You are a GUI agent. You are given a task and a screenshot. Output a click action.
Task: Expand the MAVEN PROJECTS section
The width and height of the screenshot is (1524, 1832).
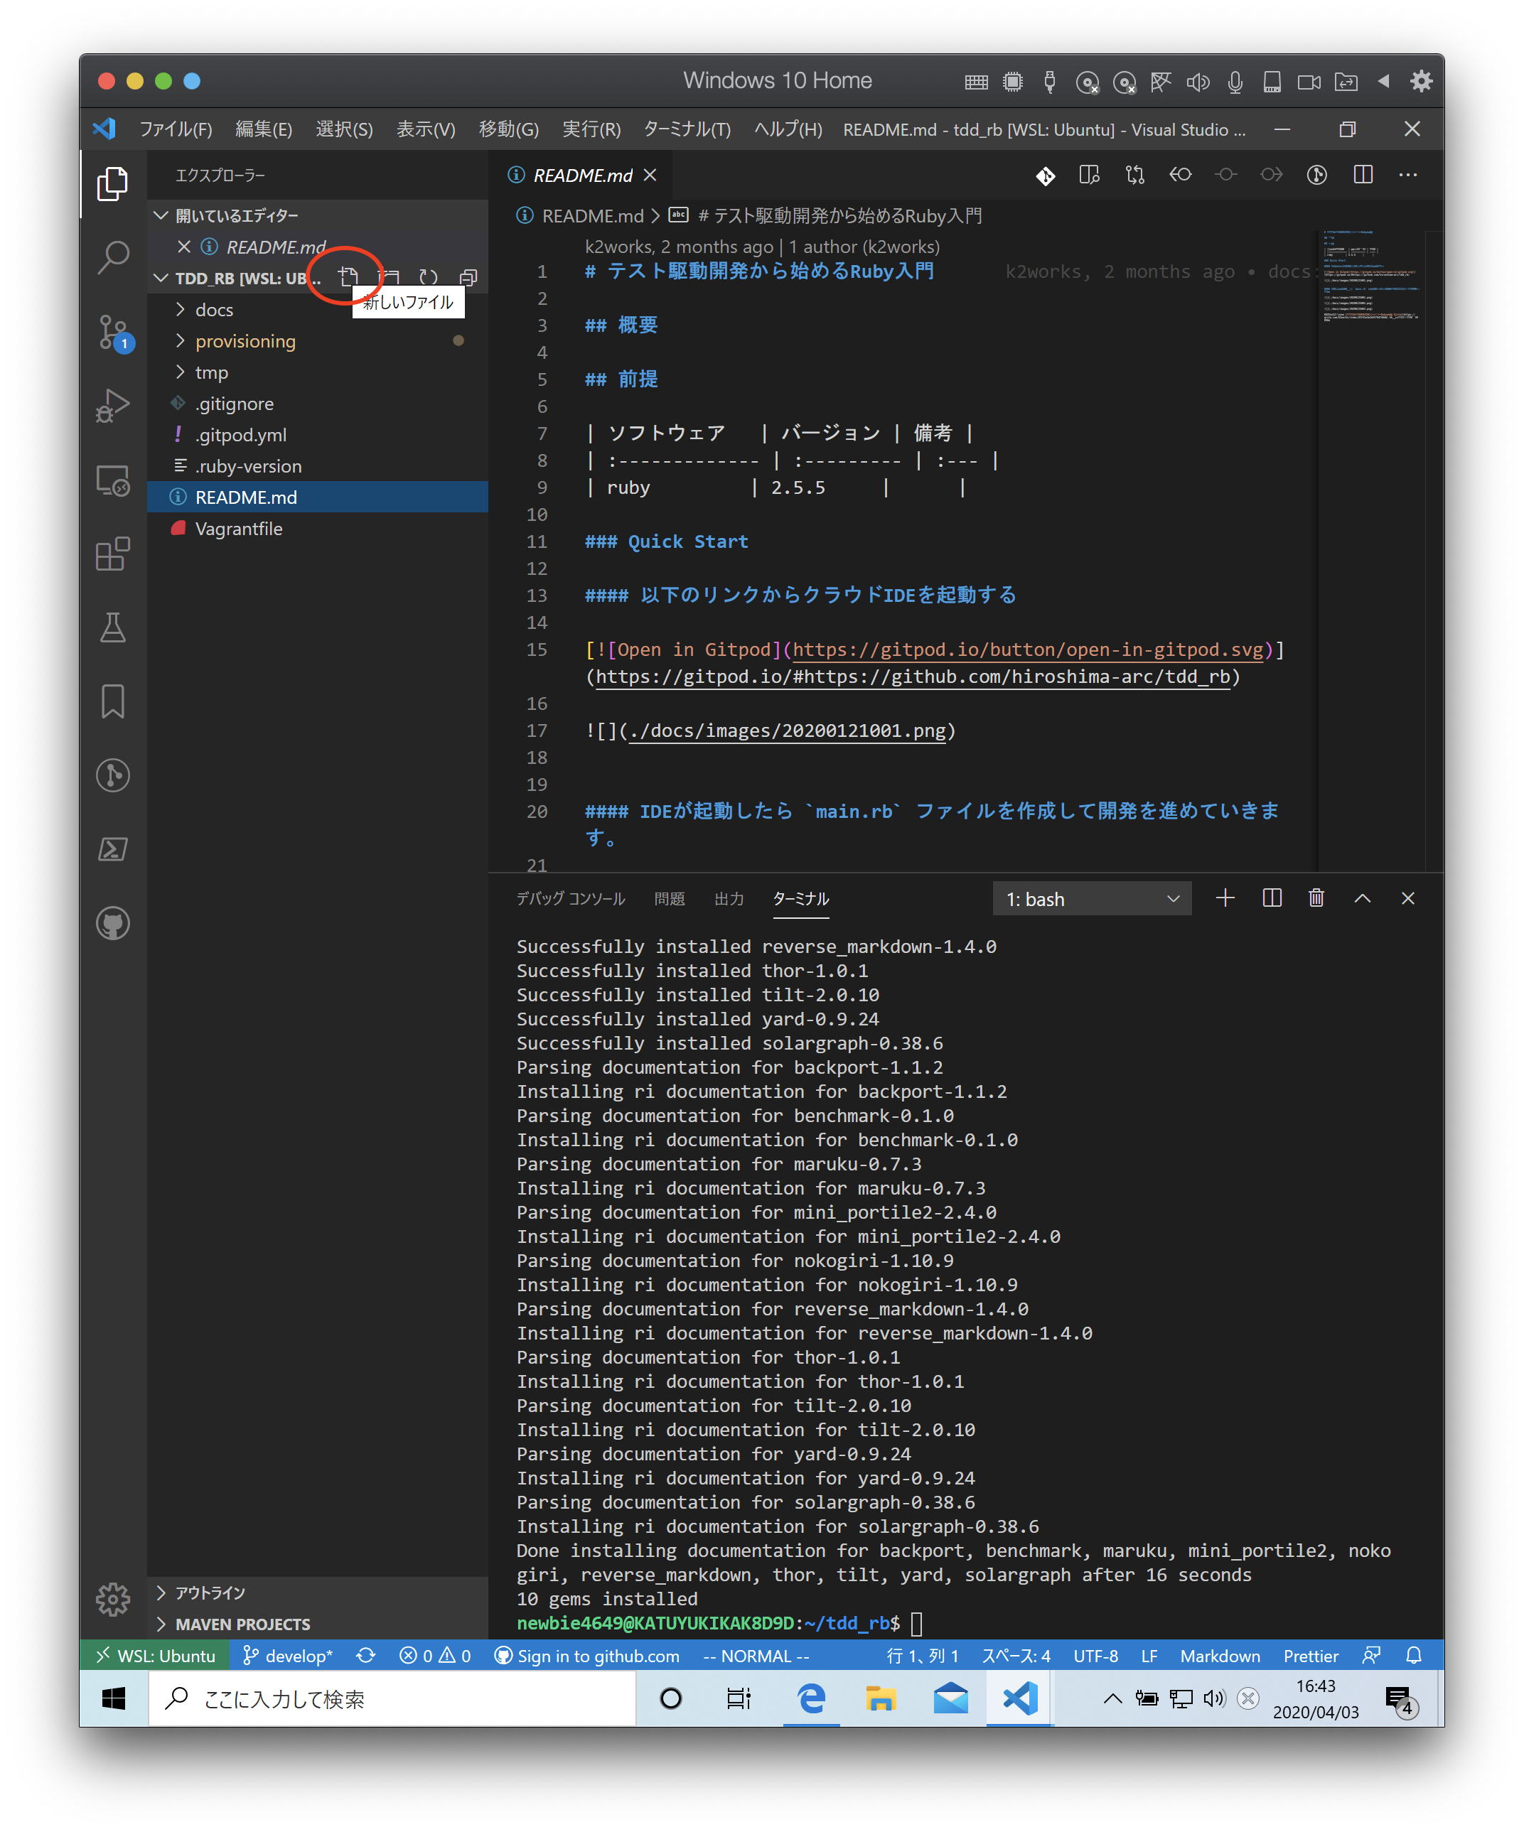[242, 1624]
